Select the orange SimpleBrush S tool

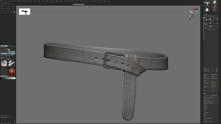coord(214,6)
